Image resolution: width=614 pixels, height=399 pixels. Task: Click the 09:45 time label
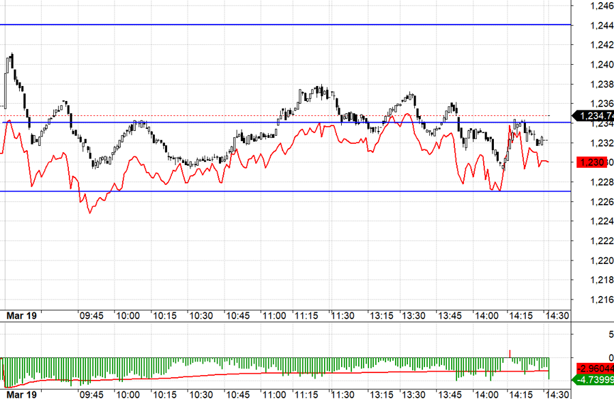(92, 316)
